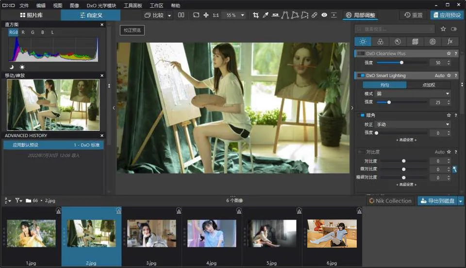Open the fx effects palette tab
Screen dimensions: 466x268
pos(449,42)
